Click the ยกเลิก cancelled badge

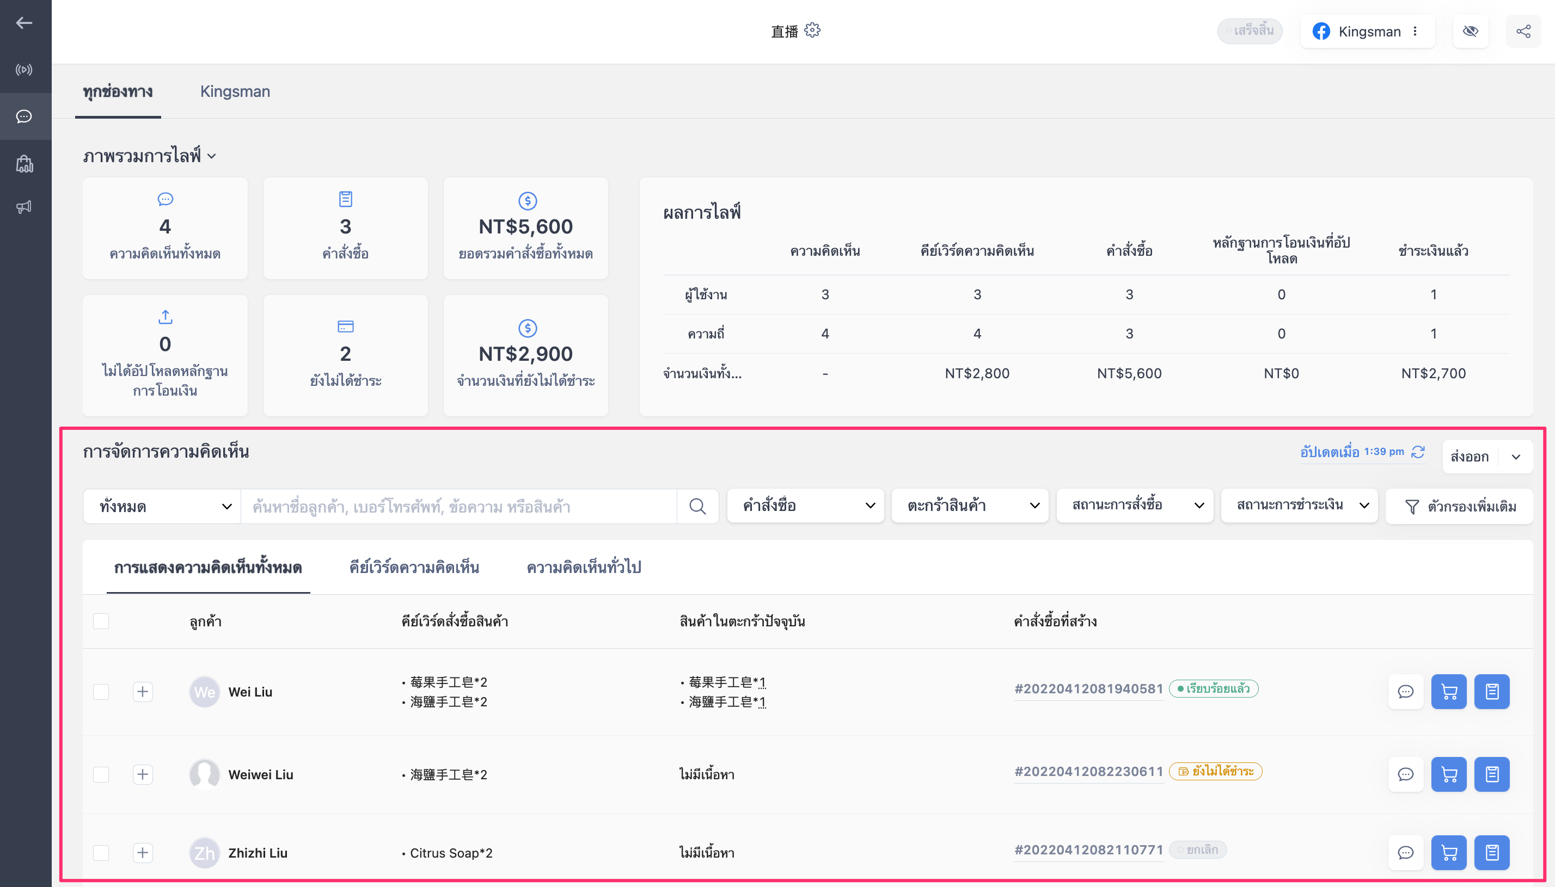[x=1198, y=850]
